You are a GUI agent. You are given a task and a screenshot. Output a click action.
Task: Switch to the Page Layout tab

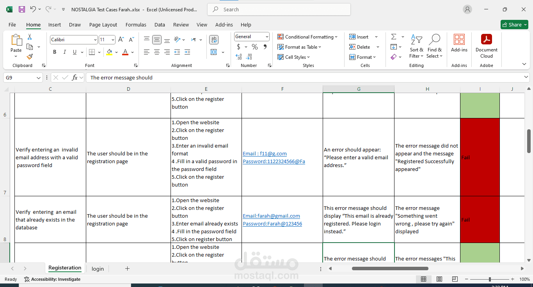point(103,25)
